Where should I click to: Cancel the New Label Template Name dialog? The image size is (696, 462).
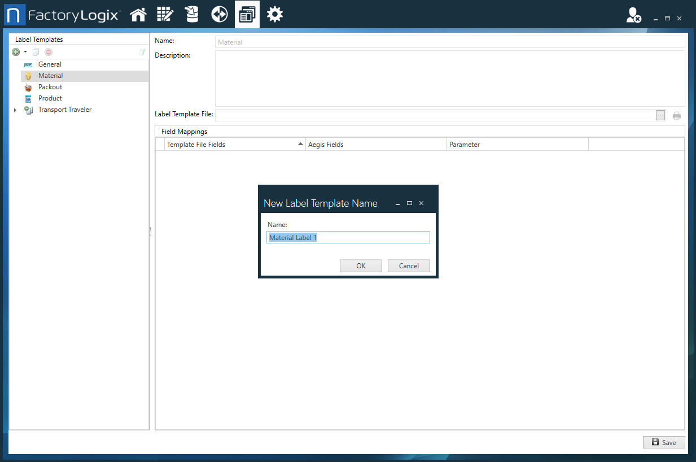tap(409, 265)
